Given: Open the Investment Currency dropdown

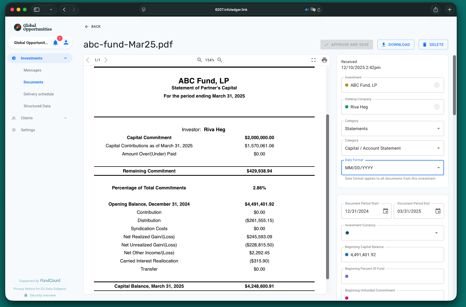Looking at the screenshot, I should (392, 233).
